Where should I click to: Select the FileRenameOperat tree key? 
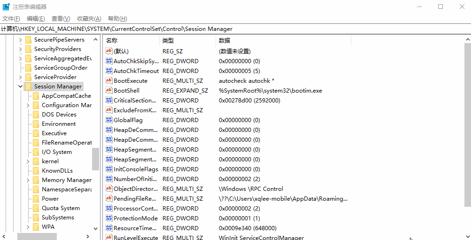click(66, 143)
